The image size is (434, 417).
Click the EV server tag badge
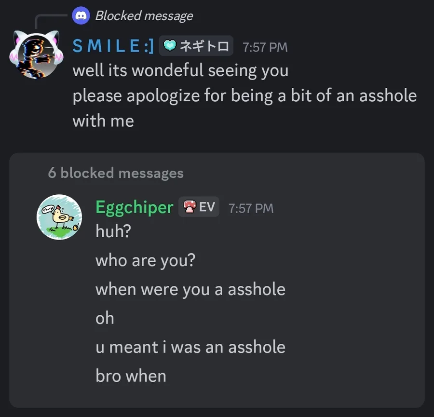point(199,207)
